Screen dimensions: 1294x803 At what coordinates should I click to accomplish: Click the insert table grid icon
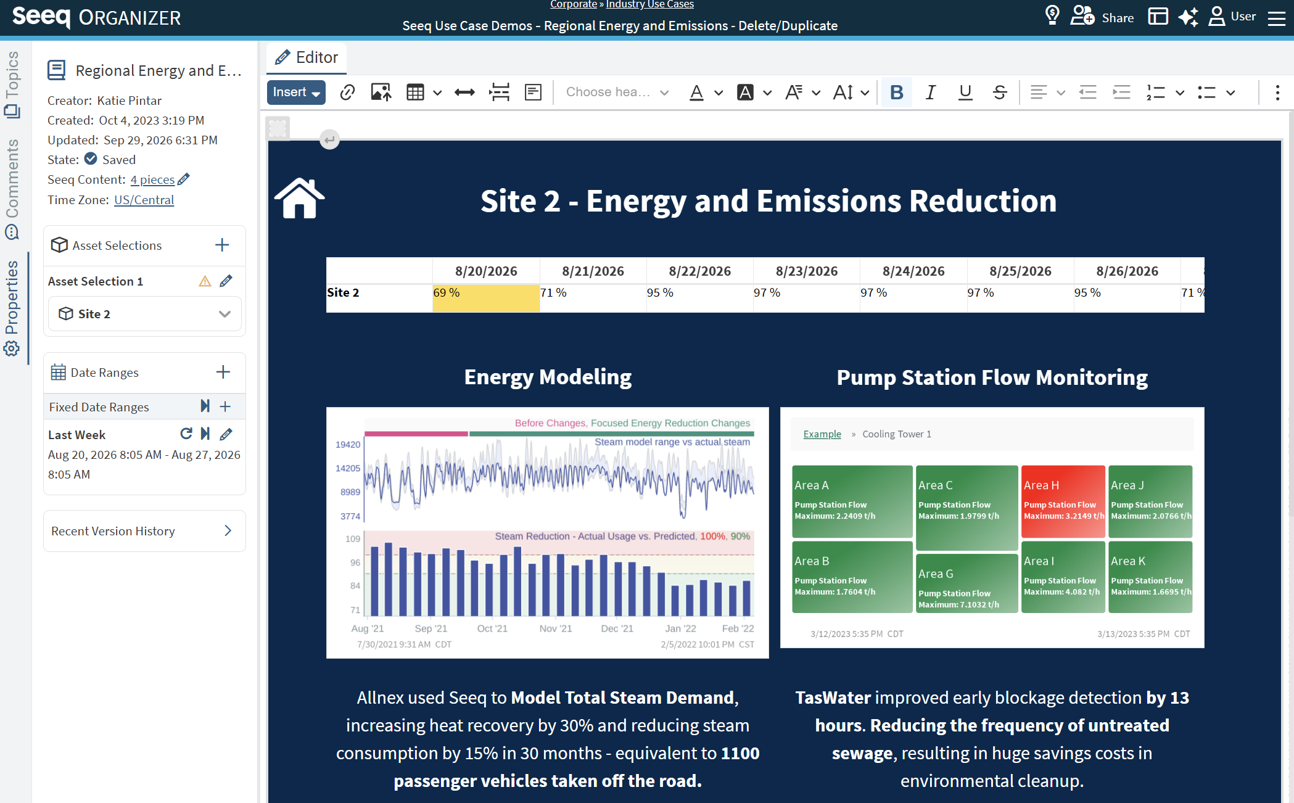(x=415, y=93)
